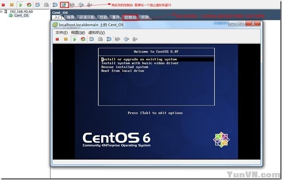Select 'Install system with basic video driver'

coord(140,63)
